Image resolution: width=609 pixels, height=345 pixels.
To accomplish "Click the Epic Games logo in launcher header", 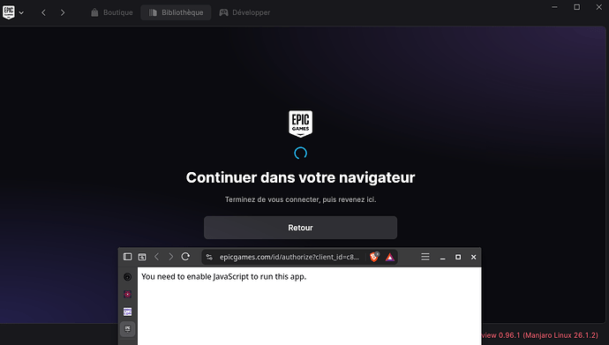I will point(9,12).
